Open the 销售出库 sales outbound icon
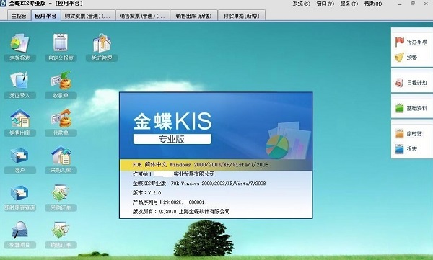433x260 pixels. click(19, 122)
